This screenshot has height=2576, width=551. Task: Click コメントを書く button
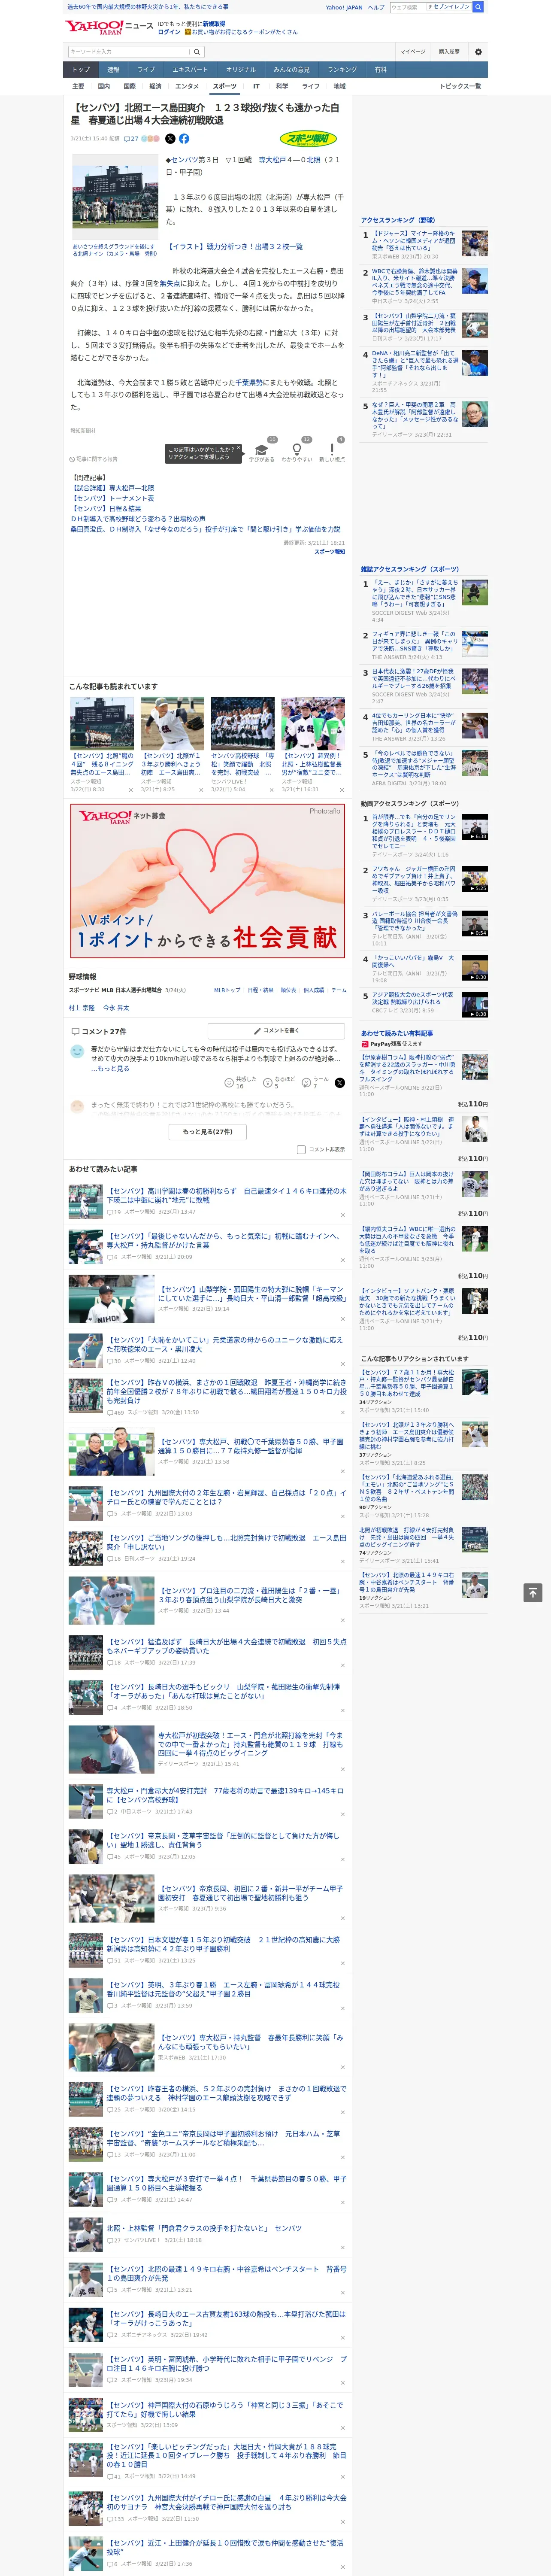[x=276, y=1030]
